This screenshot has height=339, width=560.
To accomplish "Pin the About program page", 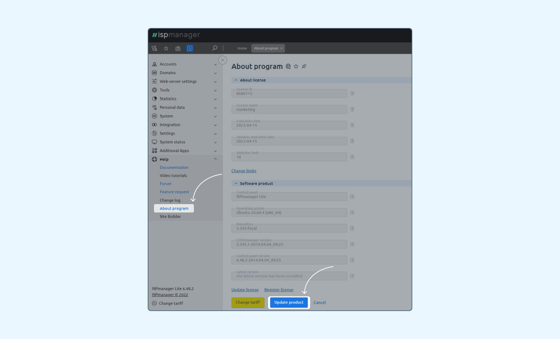I will click(304, 66).
